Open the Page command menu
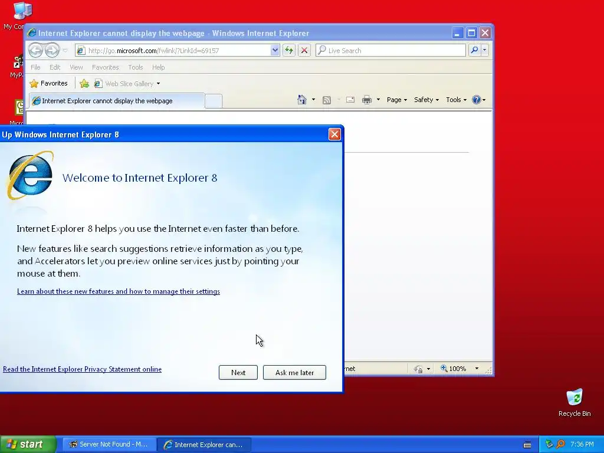Image resolution: width=604 pixels, height=453 pixels. click(x=397, y=100)
